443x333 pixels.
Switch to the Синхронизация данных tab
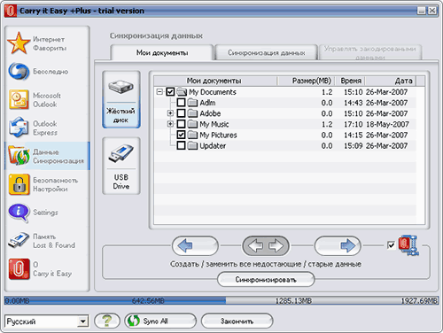[x=266, y=53]
